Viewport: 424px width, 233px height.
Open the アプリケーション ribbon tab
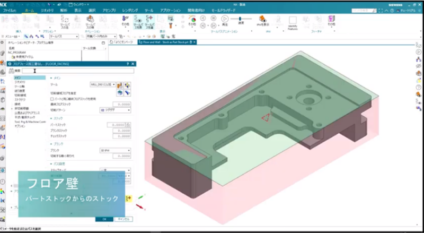pyautogui.click(x=170, y=11)
